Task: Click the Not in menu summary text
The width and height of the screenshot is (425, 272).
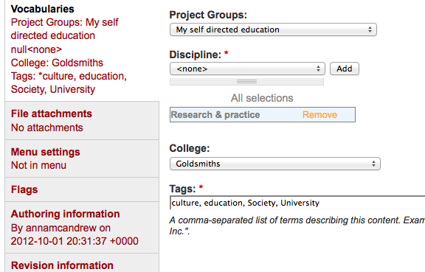Action: pyautogui.click(x=38, y=165)
